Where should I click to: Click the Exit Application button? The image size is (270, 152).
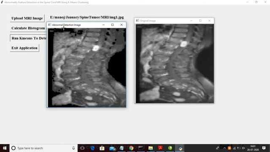[x=24, y=48]
